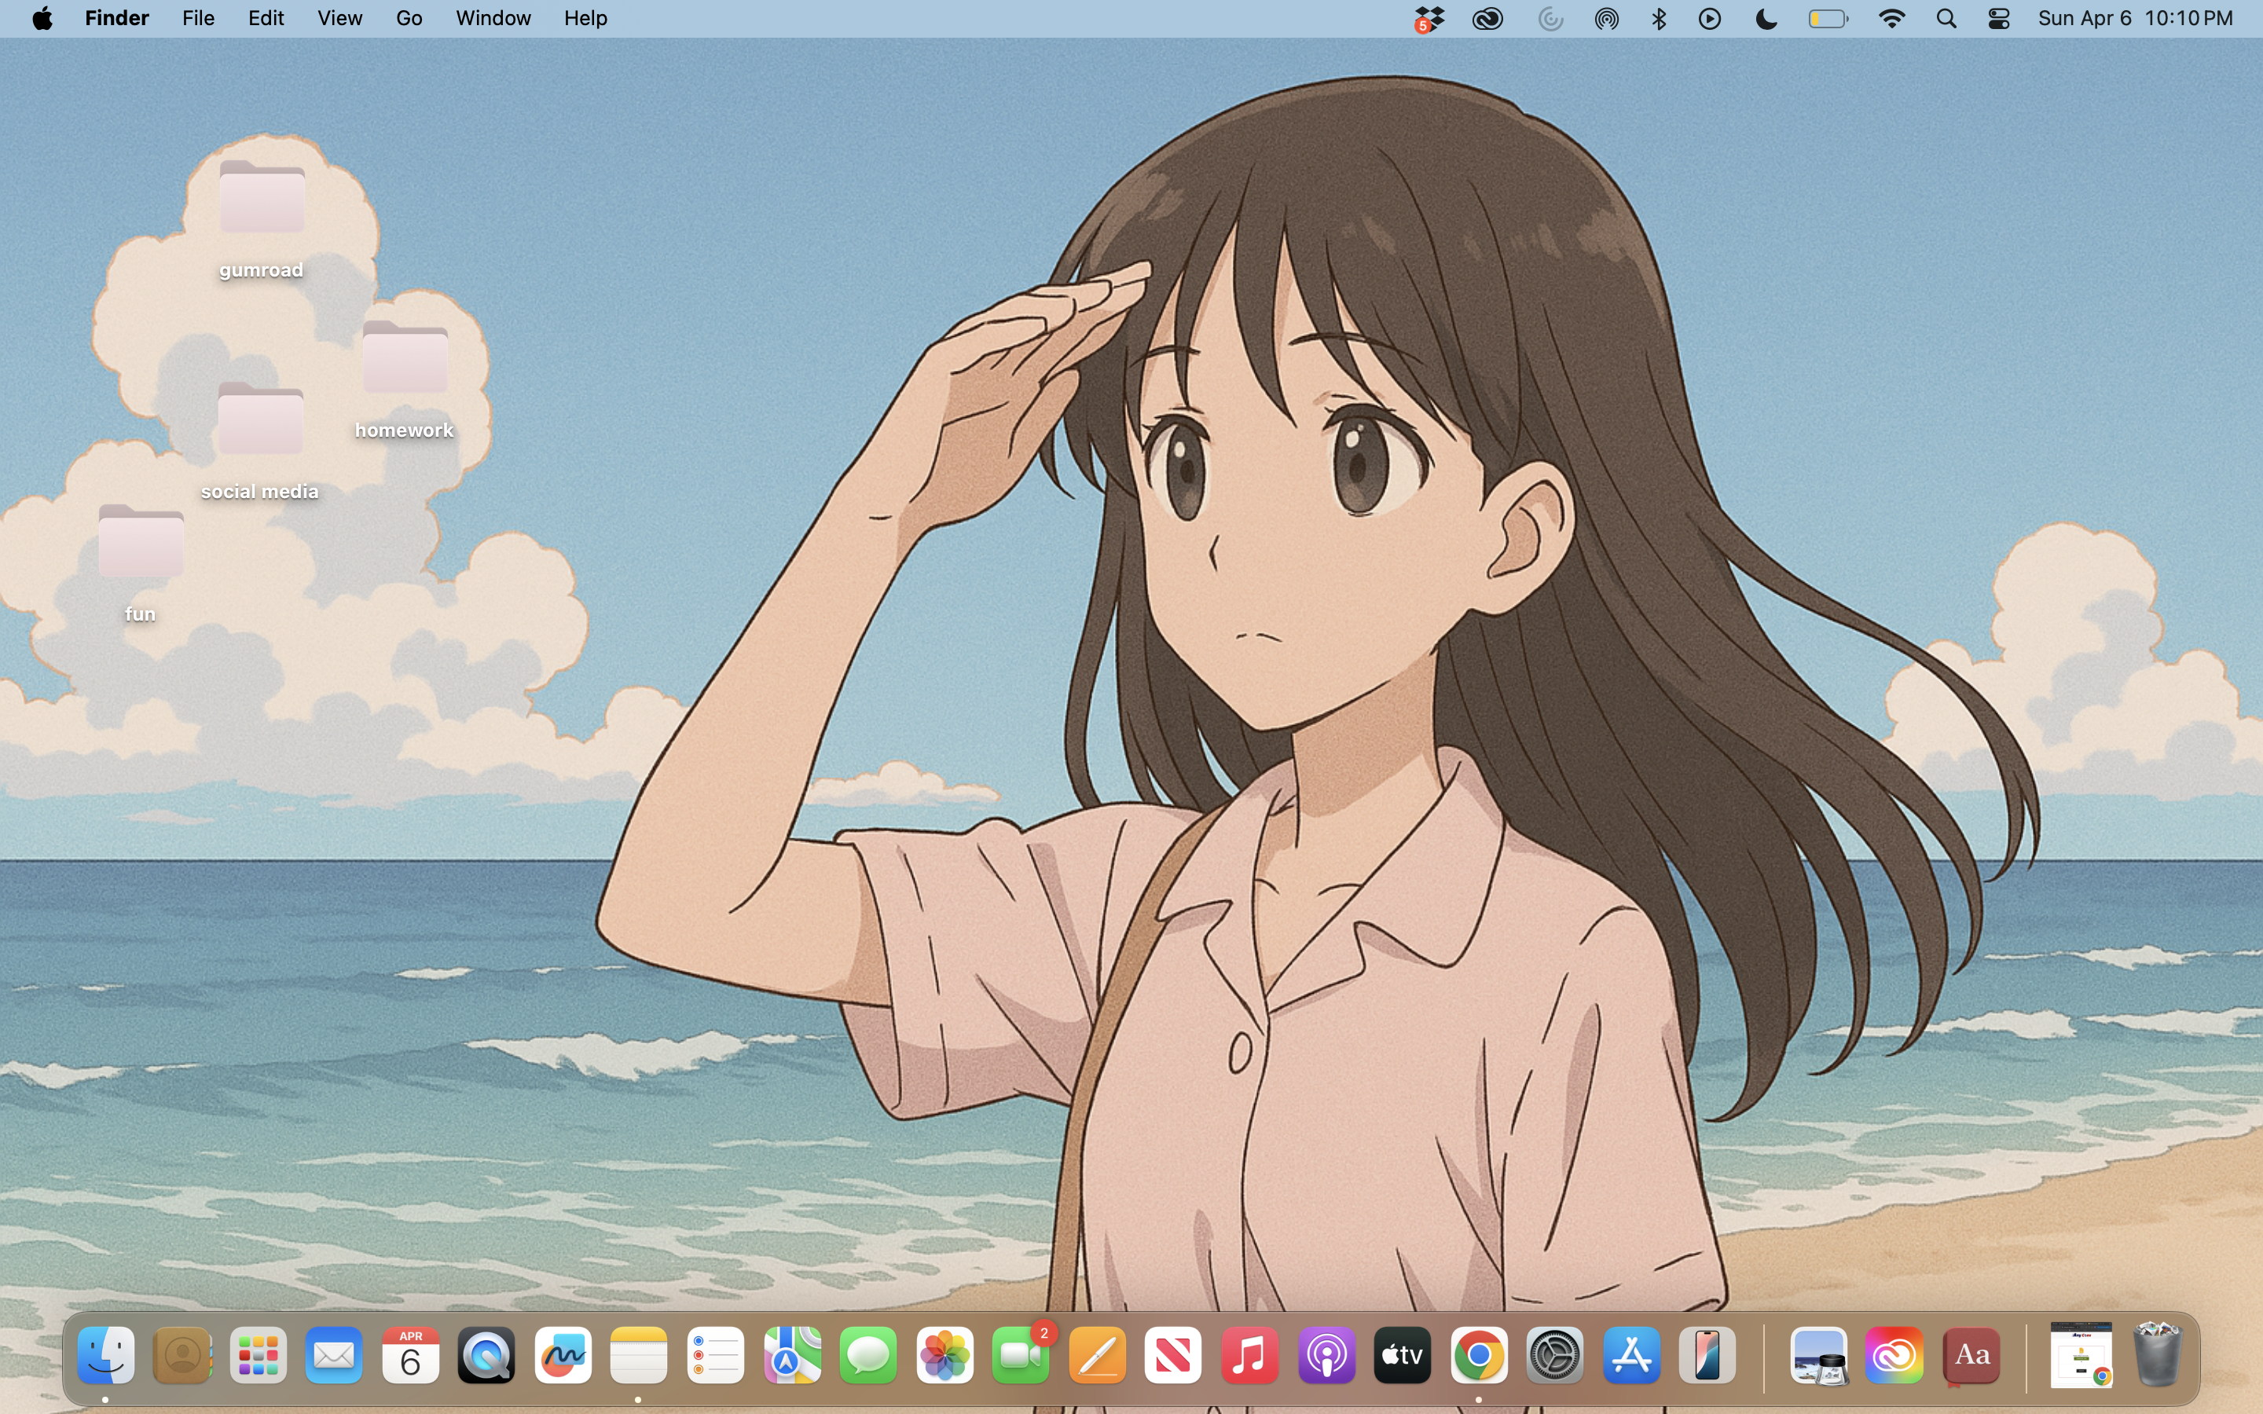This screenshot has width=2263, height=1414.
Task: Open Preview app in Dock
Action: click(1819, 1355)
